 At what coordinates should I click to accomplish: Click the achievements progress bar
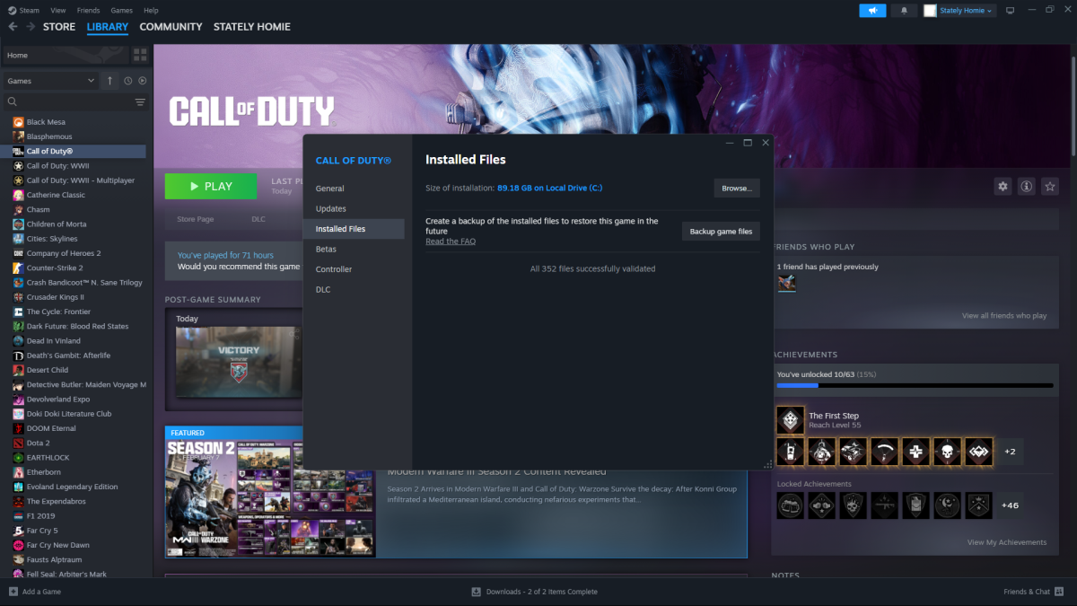[914, 385]
